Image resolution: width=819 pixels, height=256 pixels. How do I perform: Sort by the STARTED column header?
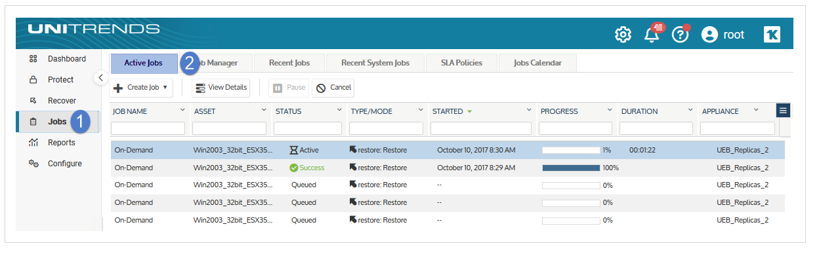click(448, 111)
